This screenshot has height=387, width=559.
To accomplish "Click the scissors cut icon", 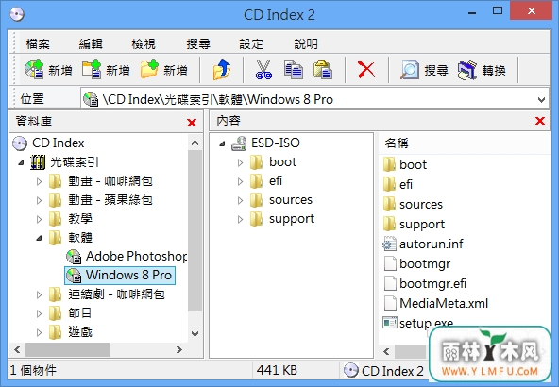I will pos(263,70).
